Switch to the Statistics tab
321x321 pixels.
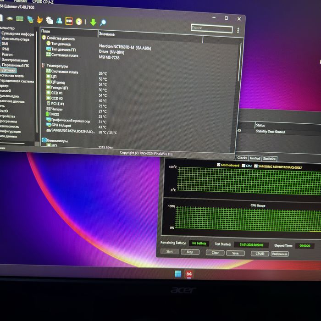click(x=269, y=159)
